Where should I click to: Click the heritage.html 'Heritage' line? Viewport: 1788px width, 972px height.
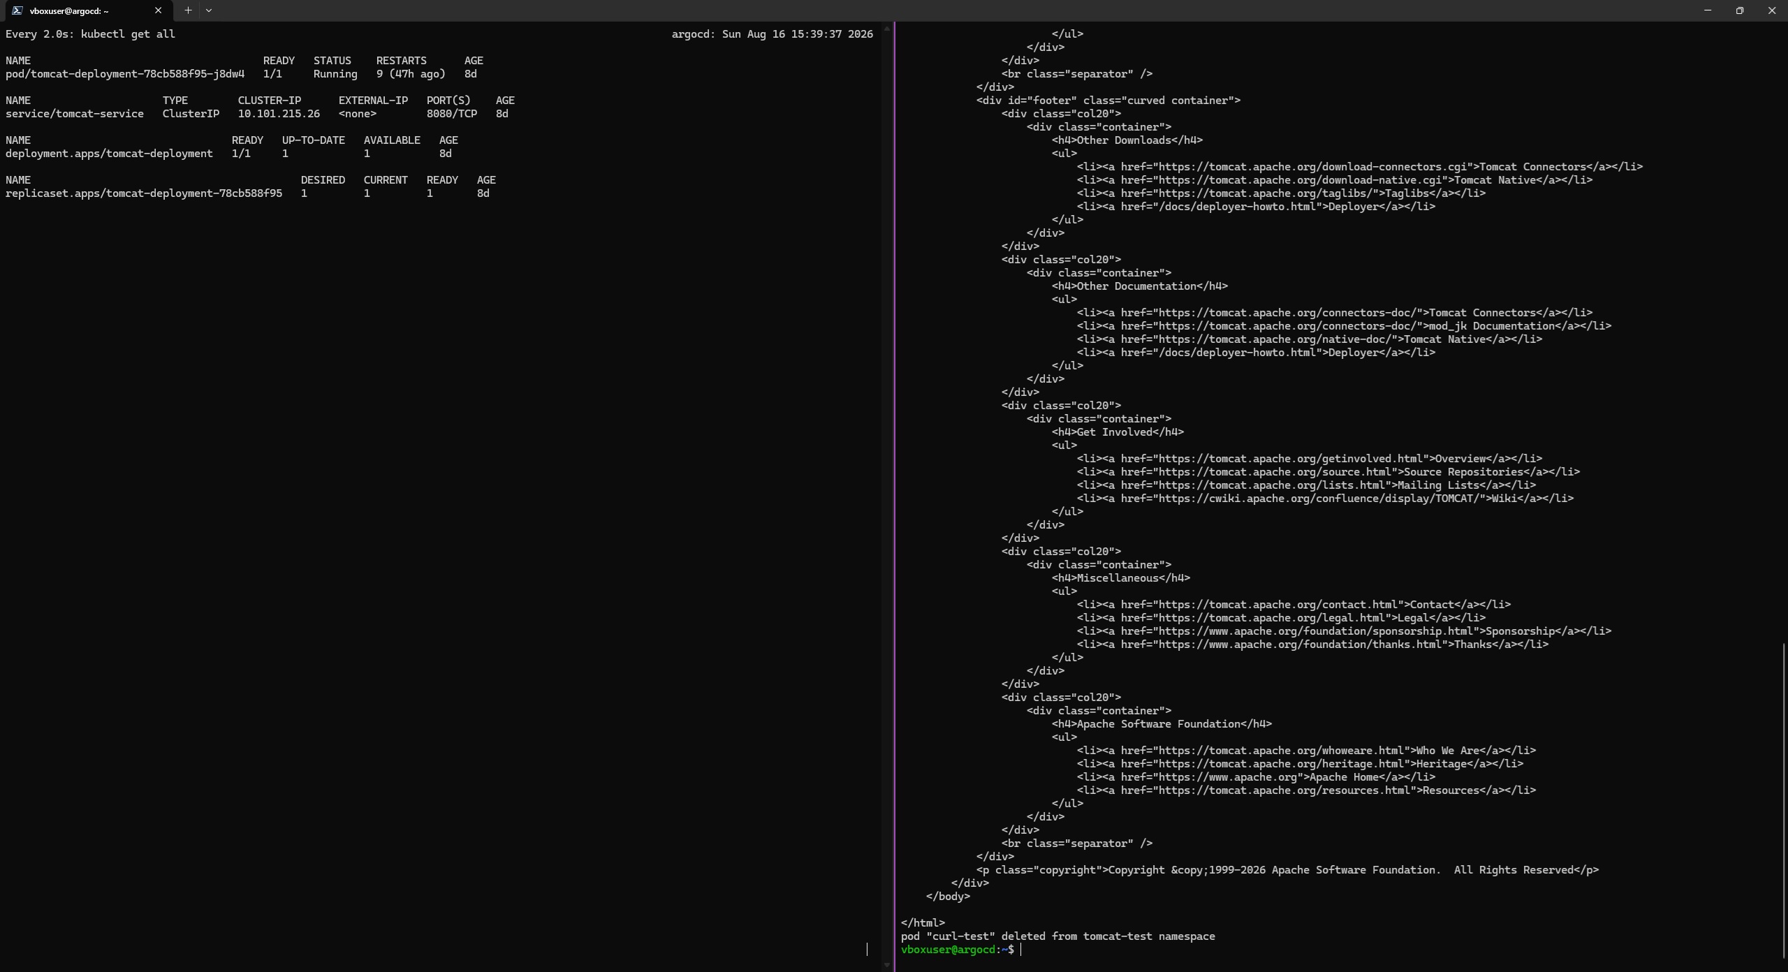coord(1300,764)
